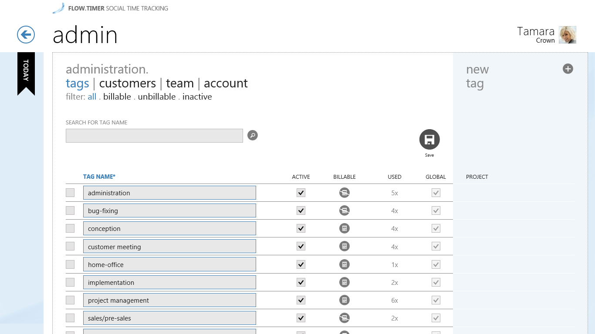Select the row checkbox next to customer meeting
Screen dimensions: 595x334
click(70, 246)
